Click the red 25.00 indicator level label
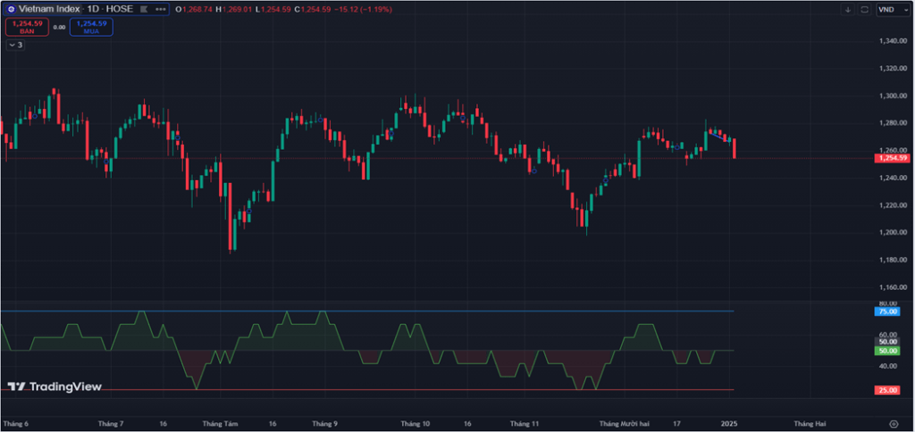Viewport: 915px width, 432px height. 888,390
